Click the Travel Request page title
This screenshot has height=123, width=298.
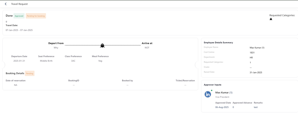tap(19, 4)
